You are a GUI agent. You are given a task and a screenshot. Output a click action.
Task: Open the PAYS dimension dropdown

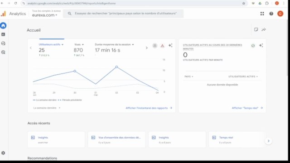(189, 77)
